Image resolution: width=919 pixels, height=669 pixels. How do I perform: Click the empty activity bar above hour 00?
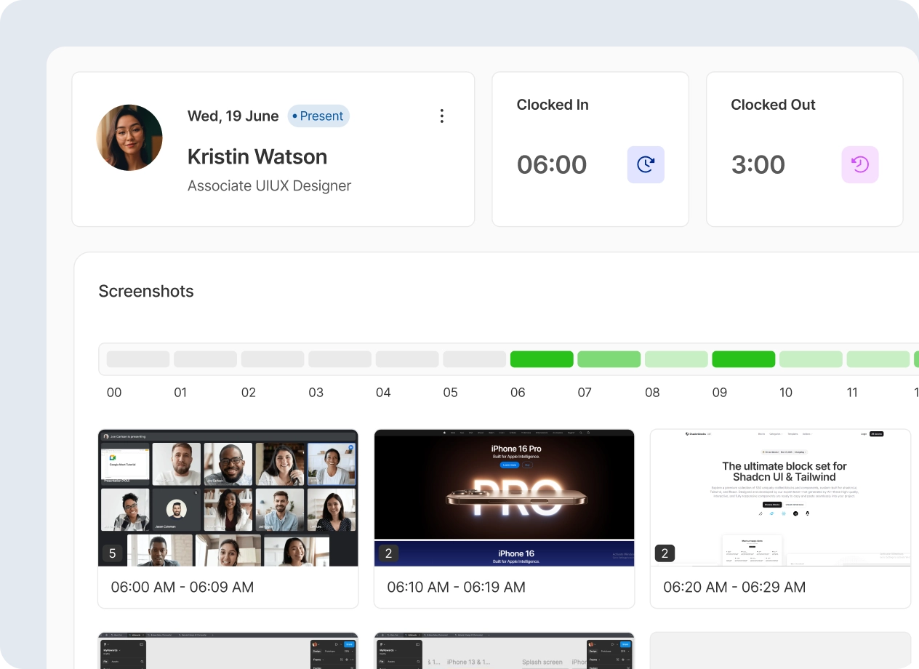pyautogui.click(x=138, y=358)
